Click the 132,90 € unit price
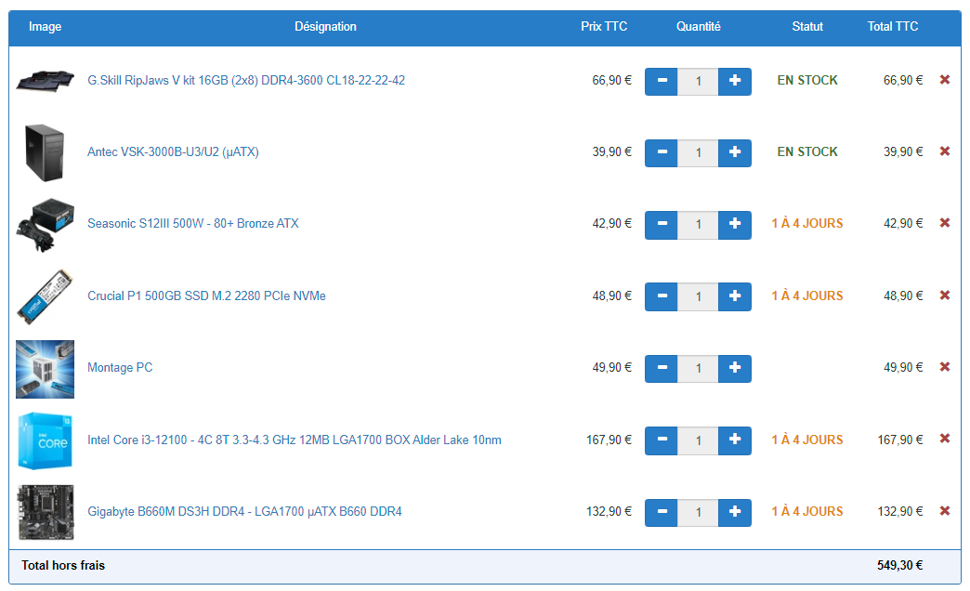 609,512
